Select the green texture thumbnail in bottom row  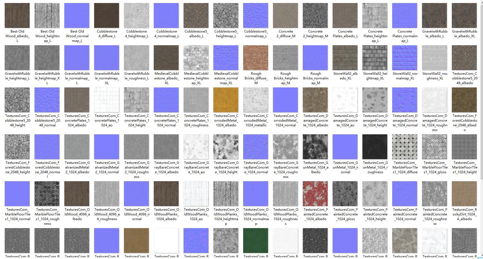(x=256, y=240)
